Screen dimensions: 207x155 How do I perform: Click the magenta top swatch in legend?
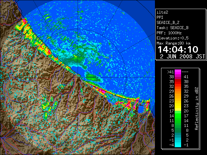[178, 72]
